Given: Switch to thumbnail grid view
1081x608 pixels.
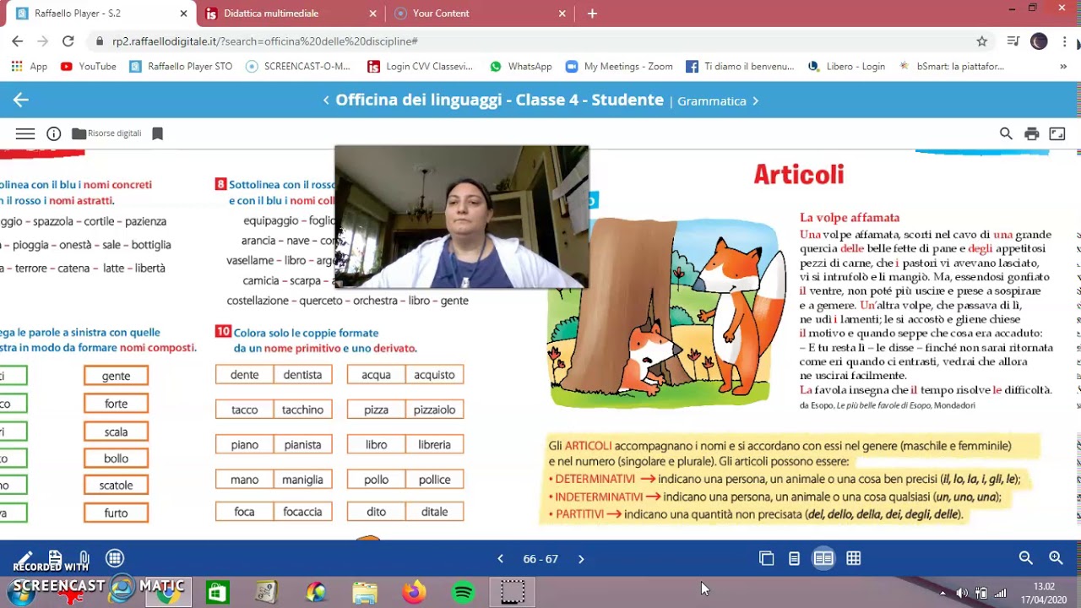Looking at the screenshot, I should pos(854,558).
